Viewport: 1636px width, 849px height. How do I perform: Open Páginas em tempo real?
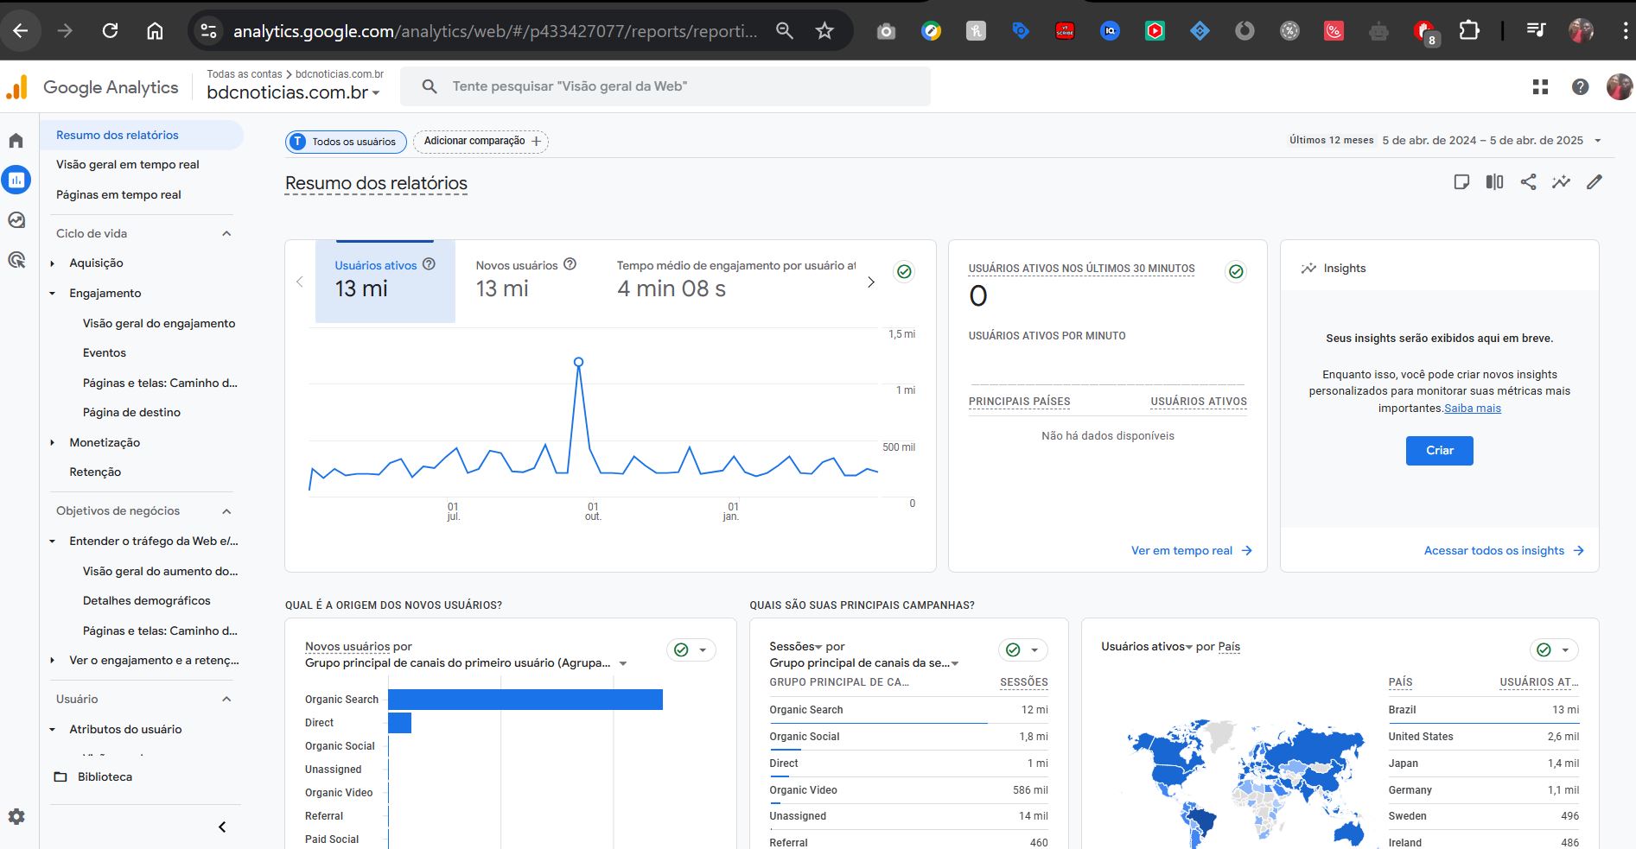(118, 194)
